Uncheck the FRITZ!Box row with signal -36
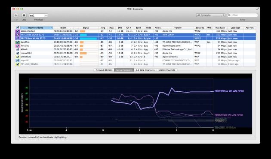The width and height of the screenshot is (271, 159). coord(18,39)
